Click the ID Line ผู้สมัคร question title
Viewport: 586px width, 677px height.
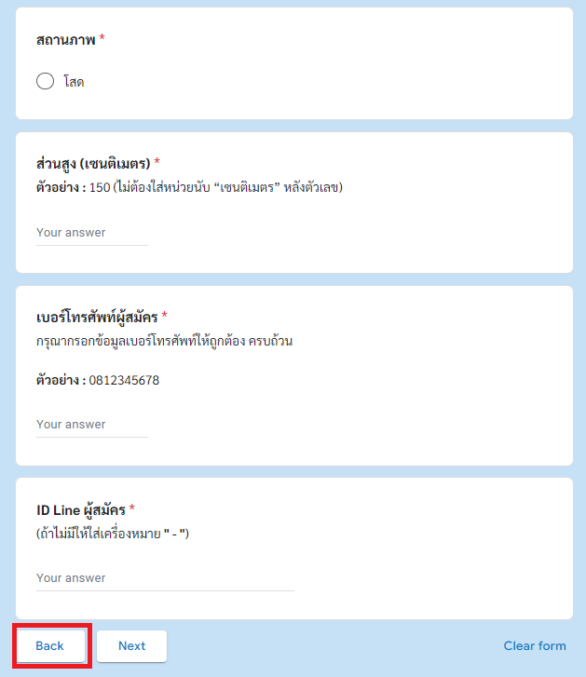coord(81,510)
